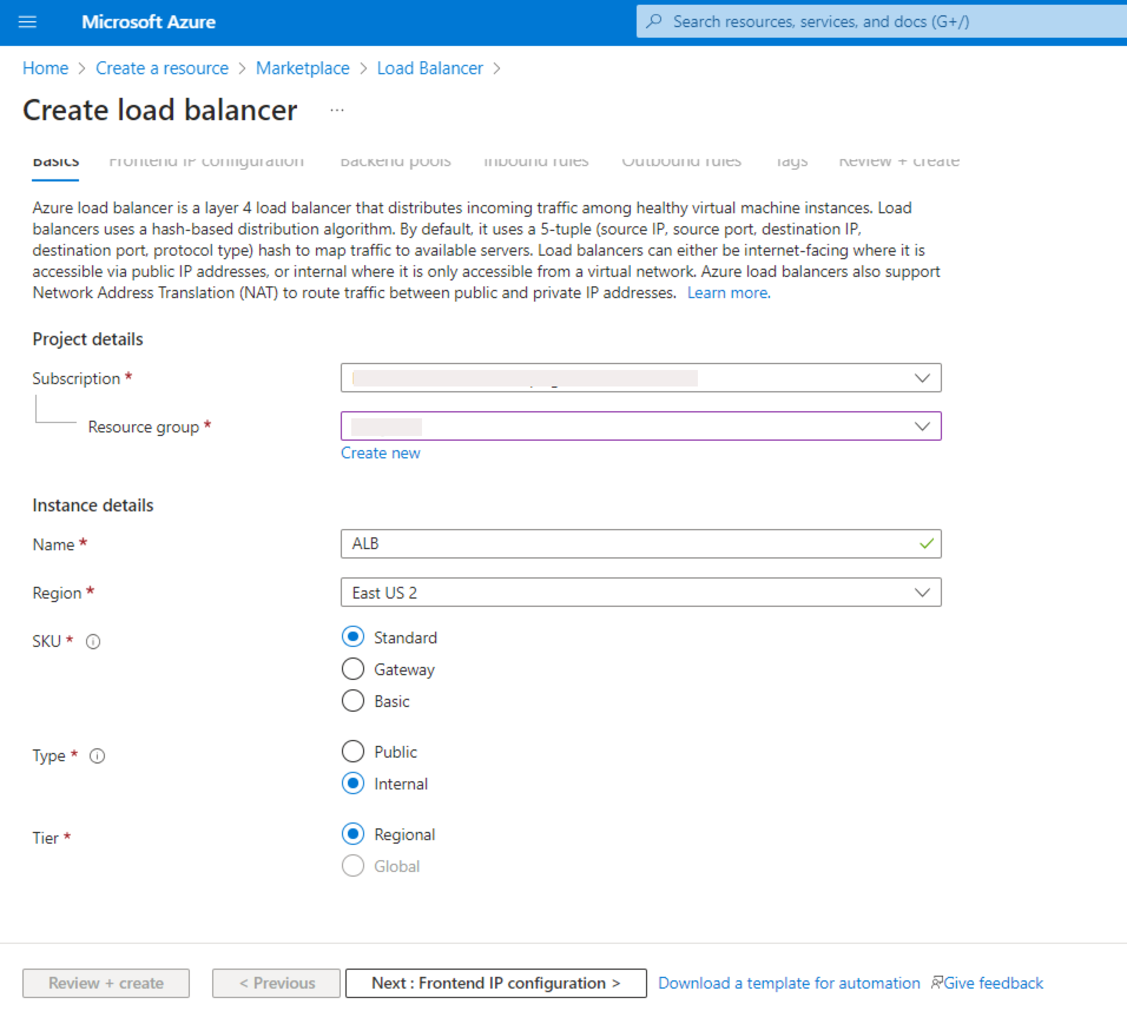Viewport: 1127px width, 1011px height.
Task: Select the Standard SKU option
Action: click(x=353, y=637)
